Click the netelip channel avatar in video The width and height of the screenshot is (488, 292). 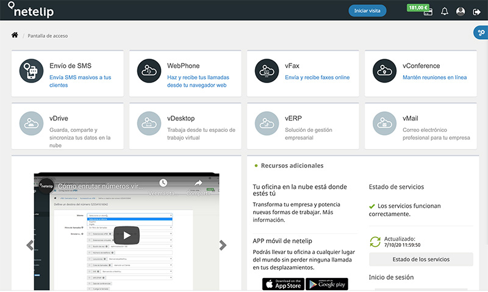[46, 186]
